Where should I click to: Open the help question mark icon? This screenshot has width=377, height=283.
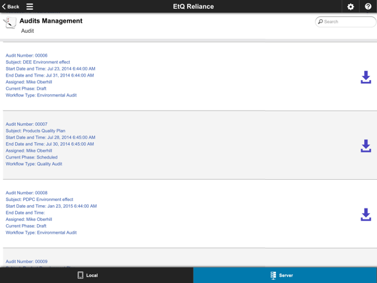368,7
